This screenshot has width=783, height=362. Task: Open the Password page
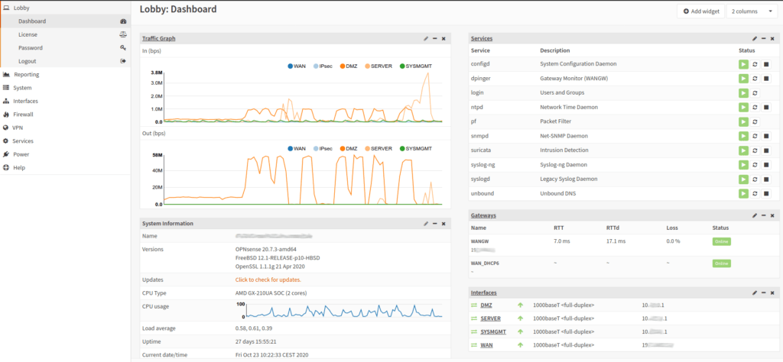click(x=66, y=48)
